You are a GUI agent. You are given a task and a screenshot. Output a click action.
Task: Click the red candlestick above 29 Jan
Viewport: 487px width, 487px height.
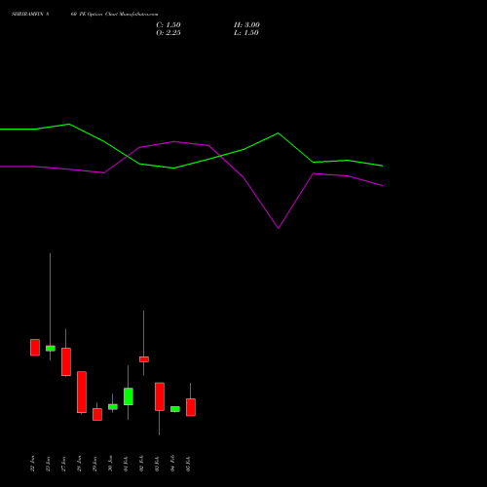coord(97,414)
